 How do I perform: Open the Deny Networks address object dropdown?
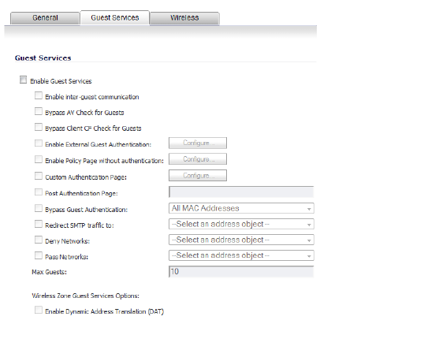point(241,240)
